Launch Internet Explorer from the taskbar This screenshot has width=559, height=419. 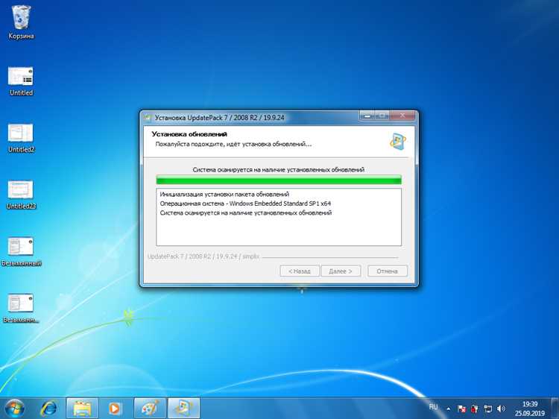49,409
